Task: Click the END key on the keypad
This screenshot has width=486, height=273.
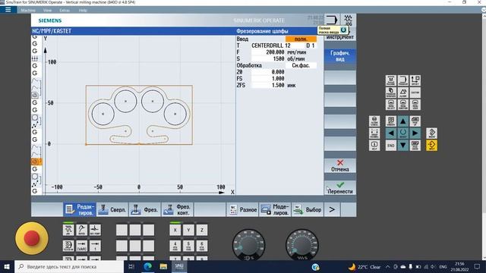Action: (x=391, y=145)
